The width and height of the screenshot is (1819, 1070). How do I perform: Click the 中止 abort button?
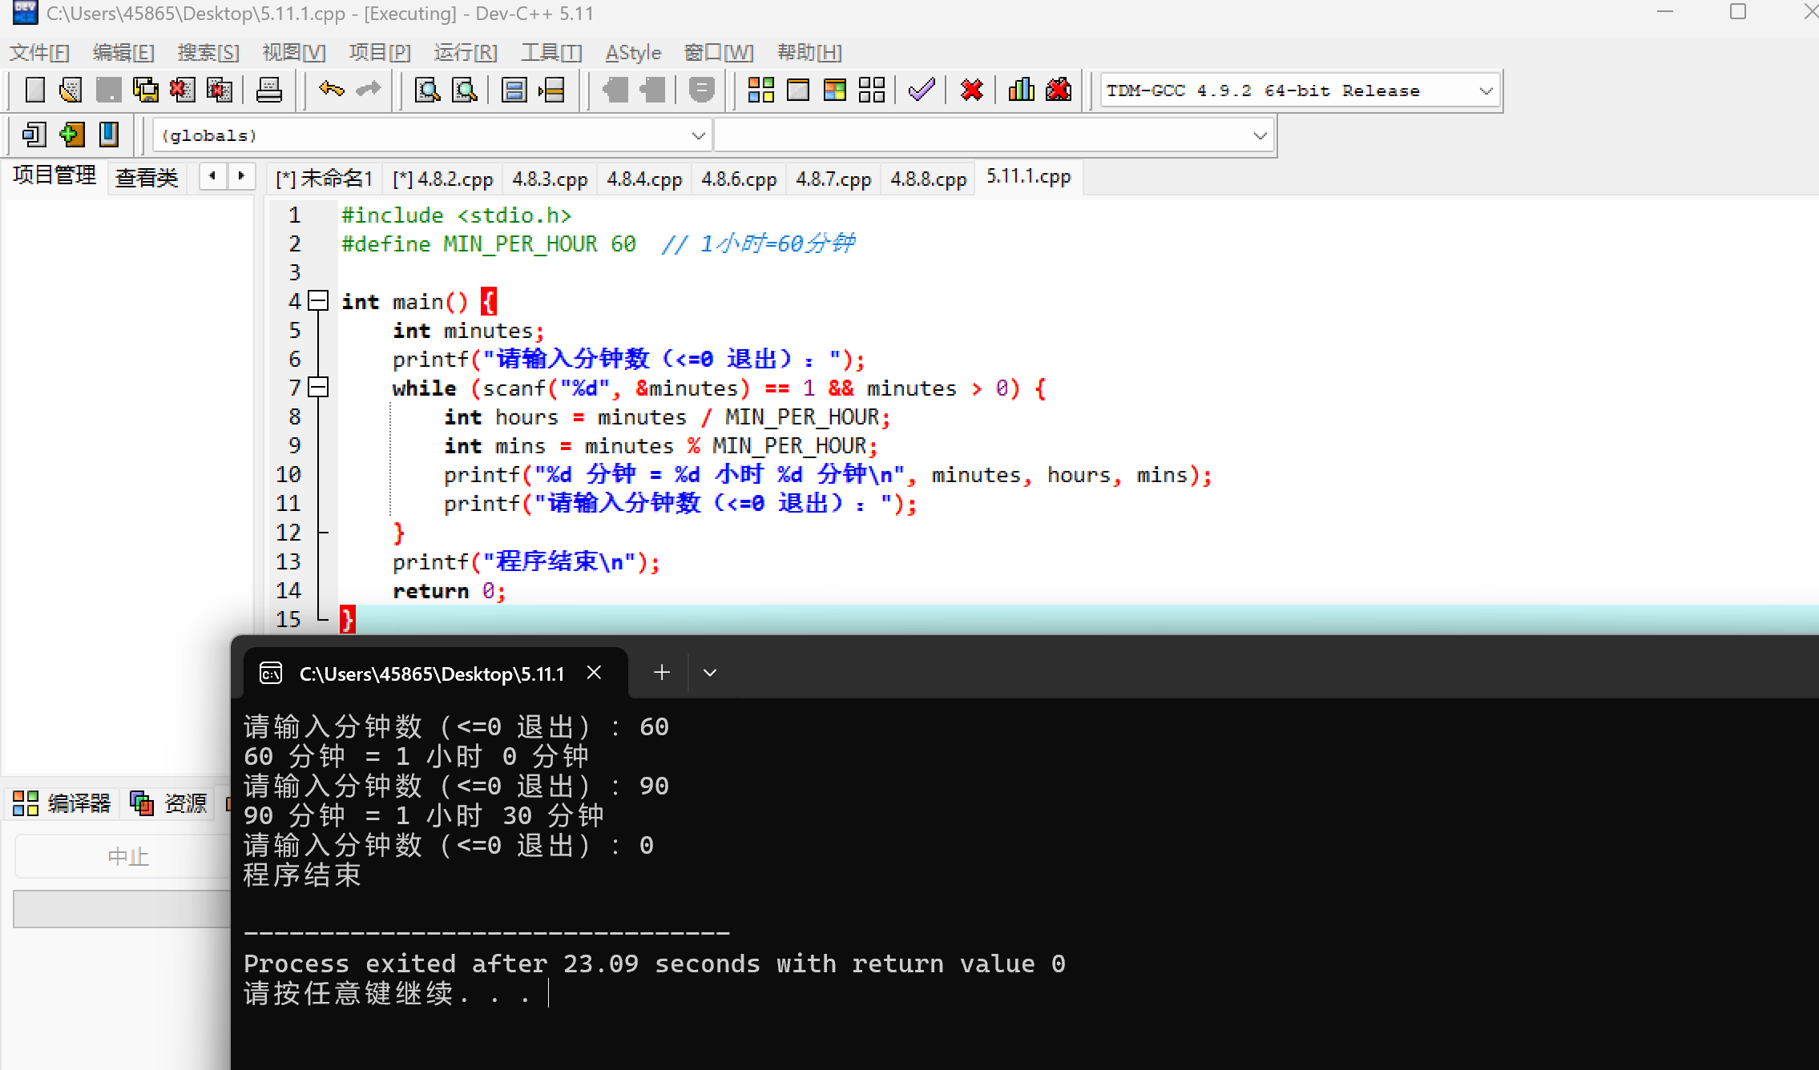(128, 856)
